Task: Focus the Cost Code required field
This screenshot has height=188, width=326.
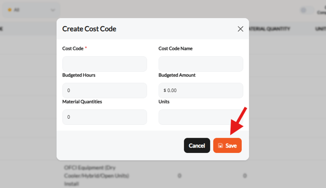Action: (x=105, y=64)
